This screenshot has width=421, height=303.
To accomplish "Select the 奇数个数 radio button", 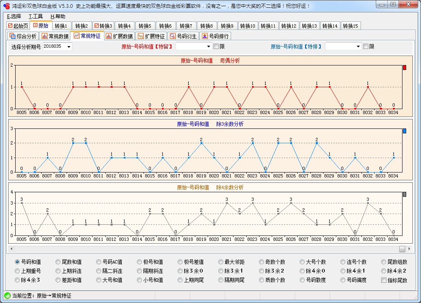I will coord(261,261).
